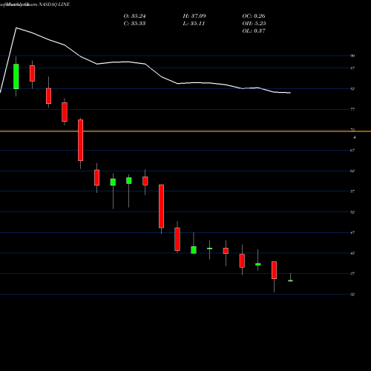
Task: Select the close value 'C: 35.33'
Action: tap(134, 24)
